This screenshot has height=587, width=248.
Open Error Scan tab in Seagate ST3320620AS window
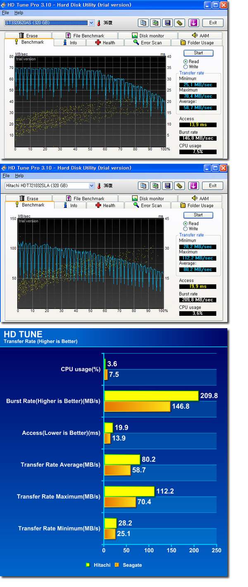pos(148,43)
